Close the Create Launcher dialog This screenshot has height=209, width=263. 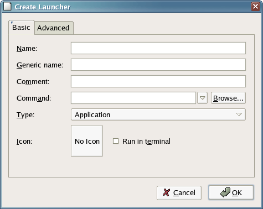tap(255, 7)
